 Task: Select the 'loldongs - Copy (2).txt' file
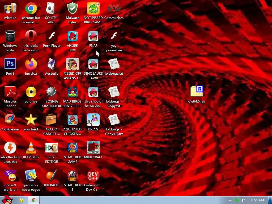click(x=114, y=120)
